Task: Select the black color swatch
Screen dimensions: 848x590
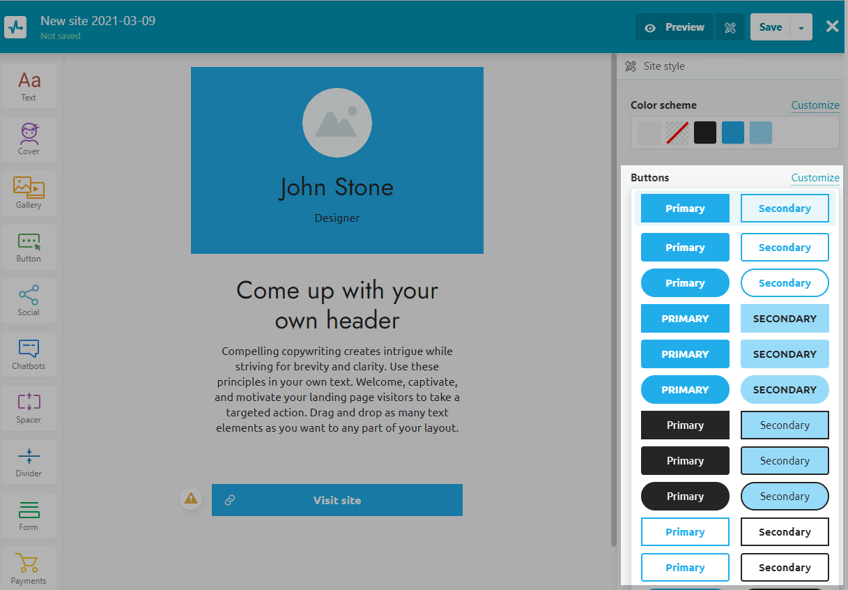Action: tap(705, 133)
